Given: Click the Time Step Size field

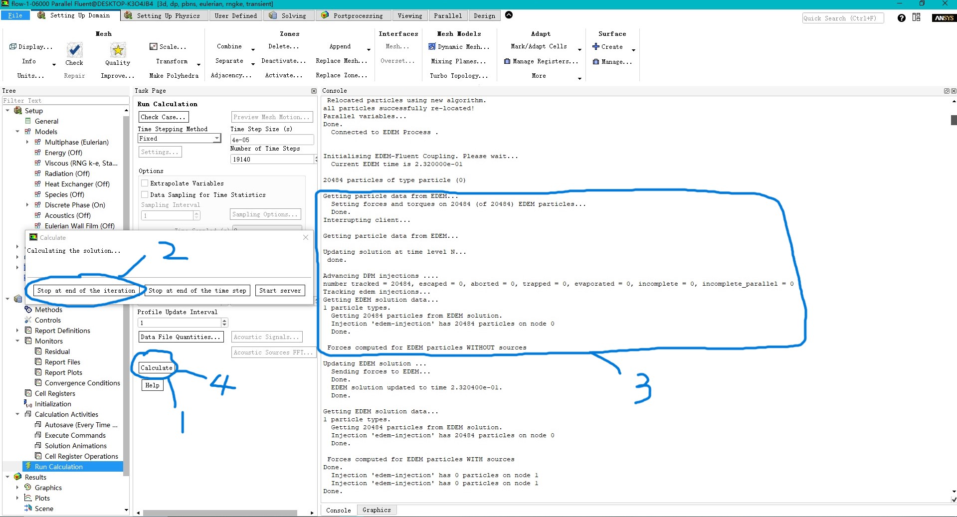Looking at the screenshot, I should pyautogui.click(x=272, y=140).
